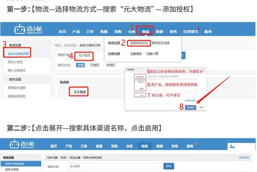Open 数据 menu in step one navigation bar
The image size is (257, 172).
(x=159, y=32)
